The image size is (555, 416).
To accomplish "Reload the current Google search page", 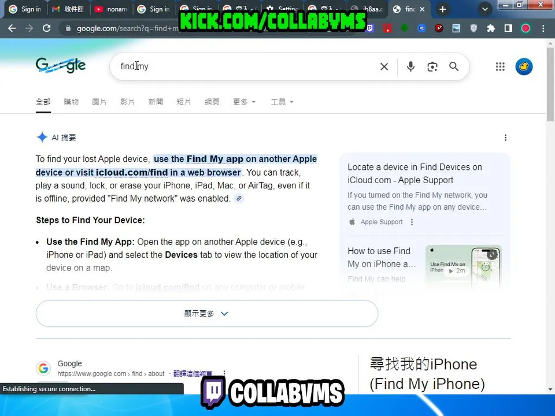I will [46, 28].
